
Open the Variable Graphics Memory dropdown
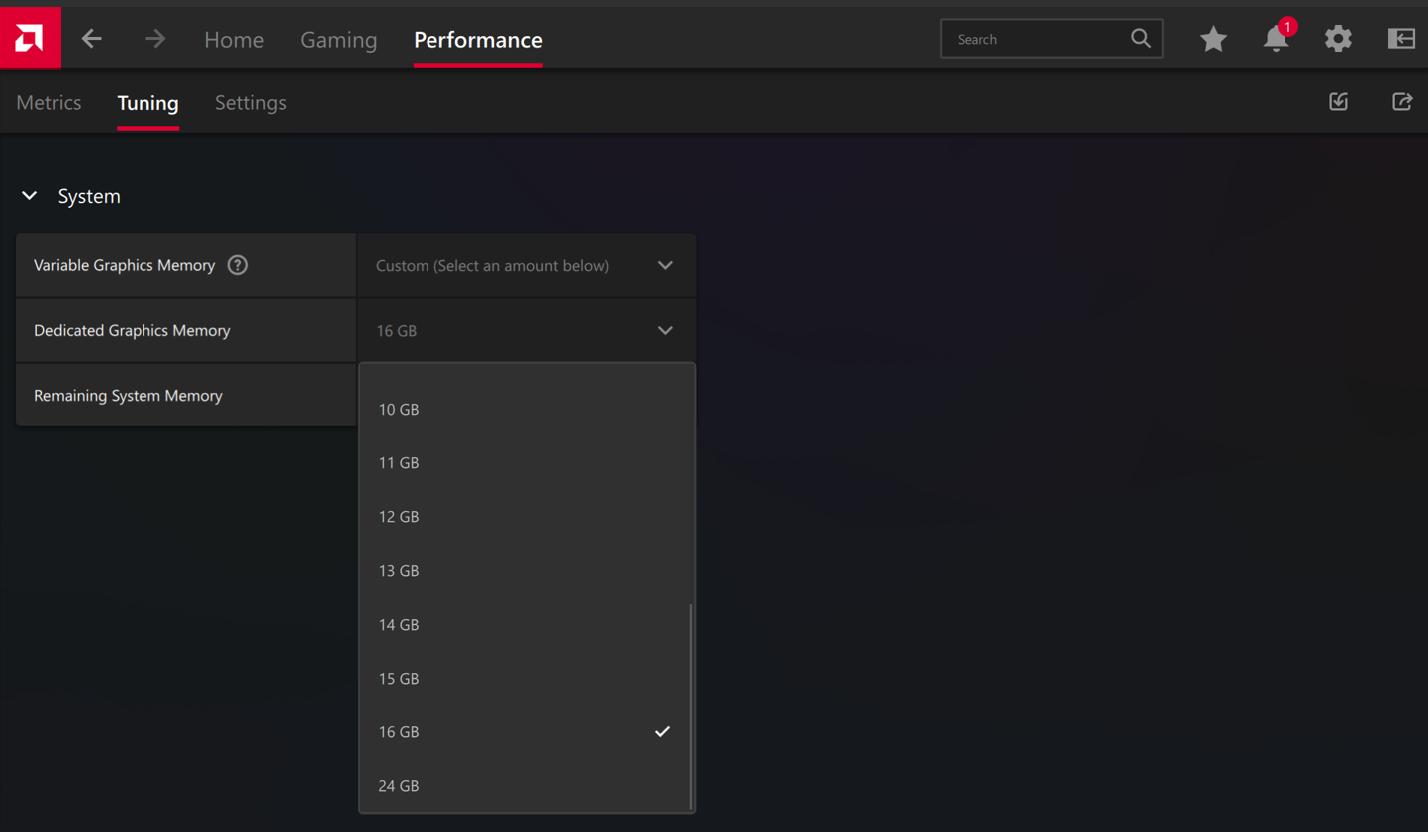click(x=525, y=266)
